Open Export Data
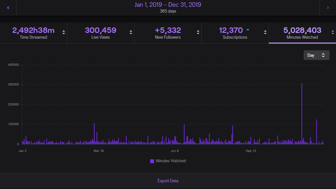336x189 pixels. [168, 181]
